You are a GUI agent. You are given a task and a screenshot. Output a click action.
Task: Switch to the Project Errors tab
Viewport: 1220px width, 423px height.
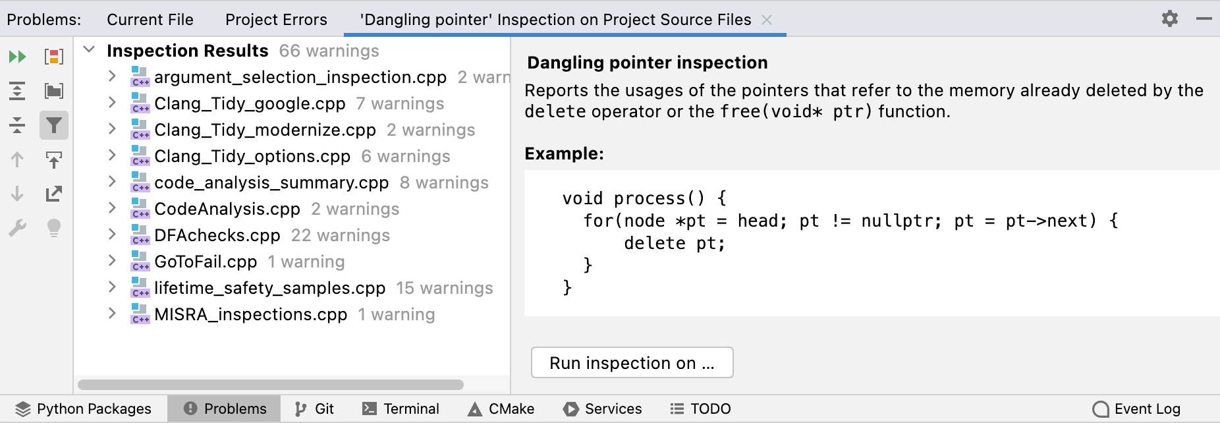(x=275, y=20)
